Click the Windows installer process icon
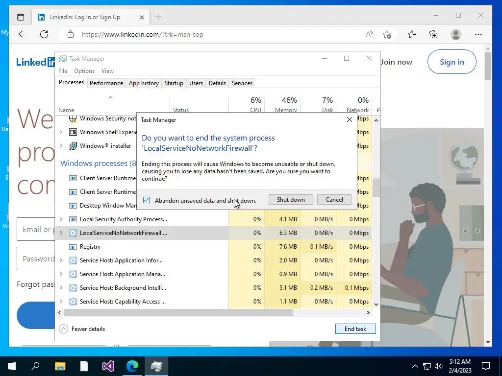502x376 pixels. pyautogui.click(x=73, y=146)
